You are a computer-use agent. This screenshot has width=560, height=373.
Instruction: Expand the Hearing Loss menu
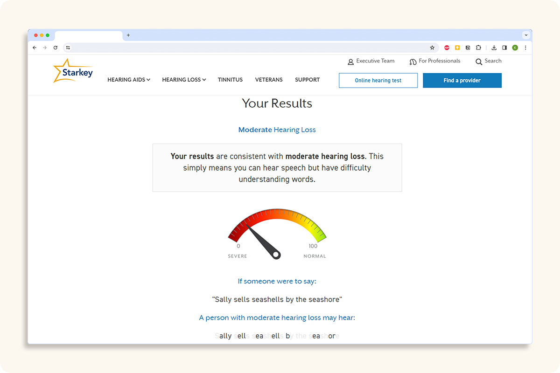(x=184, y=80)
